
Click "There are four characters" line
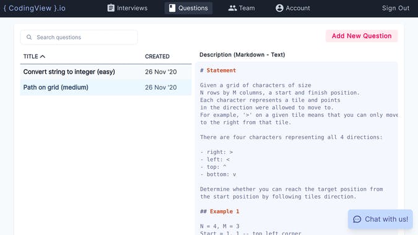pos(291,137)
